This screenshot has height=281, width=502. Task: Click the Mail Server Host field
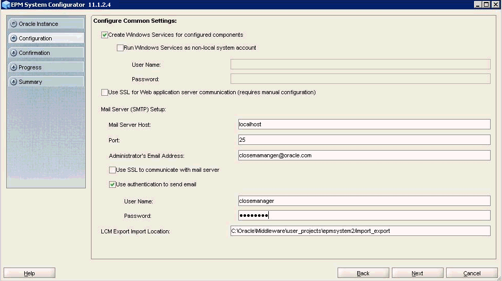pyautogui.click(x=363, y=124)
